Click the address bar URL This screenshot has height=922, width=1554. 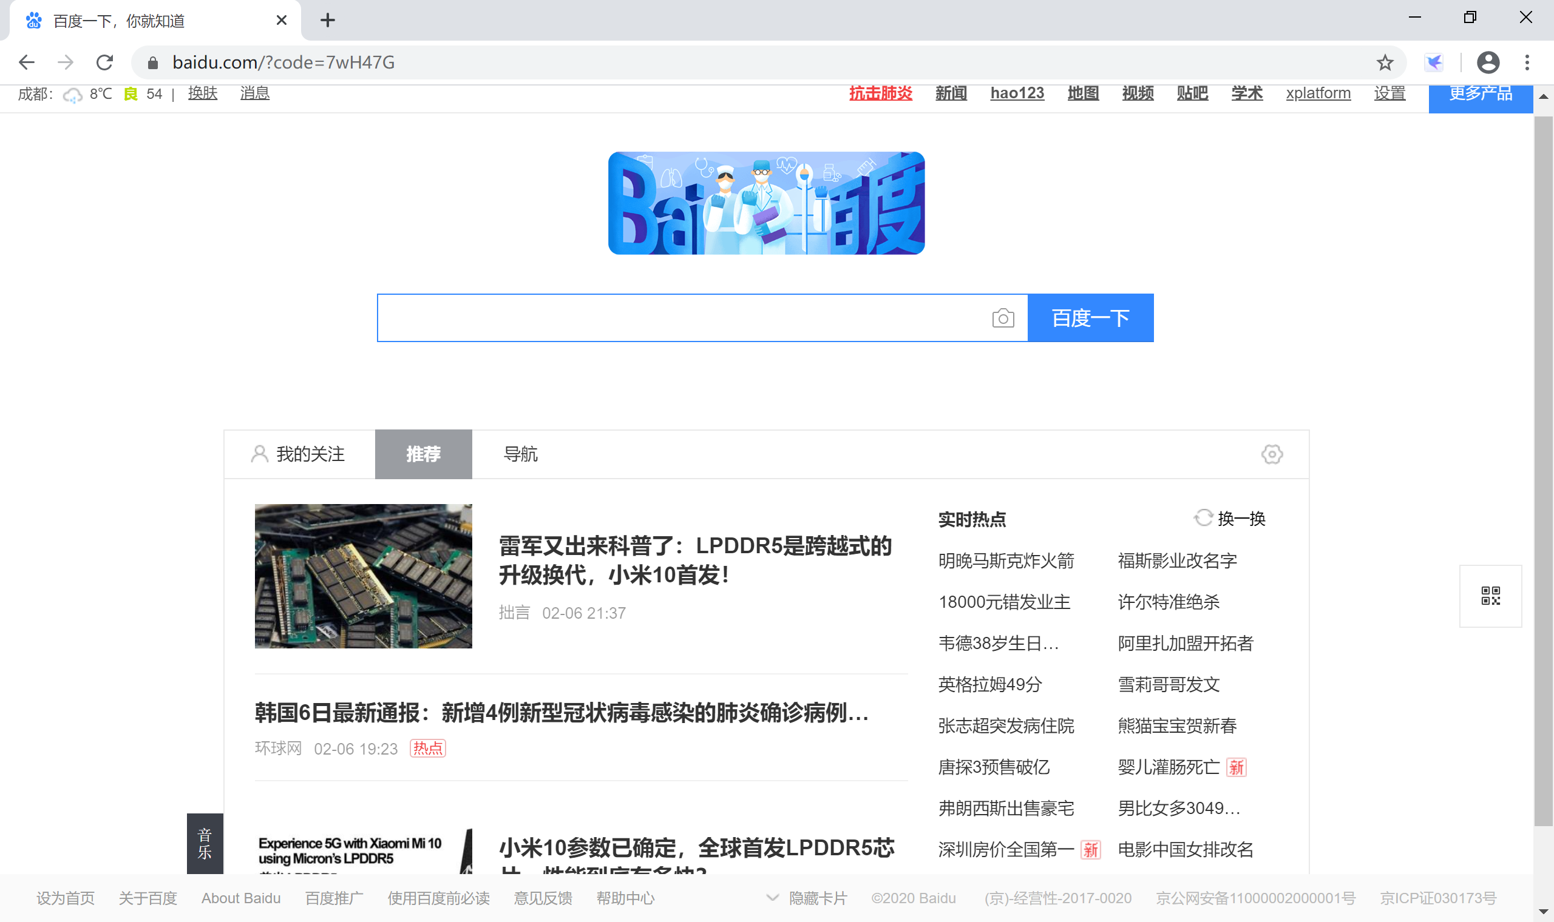pos(283,62)
